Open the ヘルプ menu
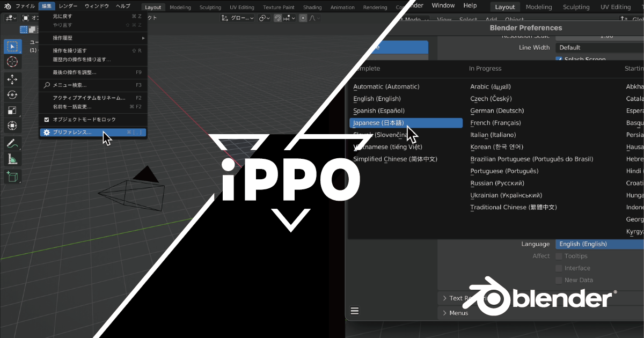644x338 pixels. pyautogui.click(x=123, y=6)
